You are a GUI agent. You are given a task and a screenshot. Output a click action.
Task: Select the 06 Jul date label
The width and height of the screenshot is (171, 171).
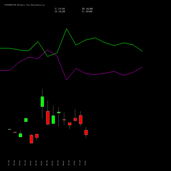click(x=47, y=163)
